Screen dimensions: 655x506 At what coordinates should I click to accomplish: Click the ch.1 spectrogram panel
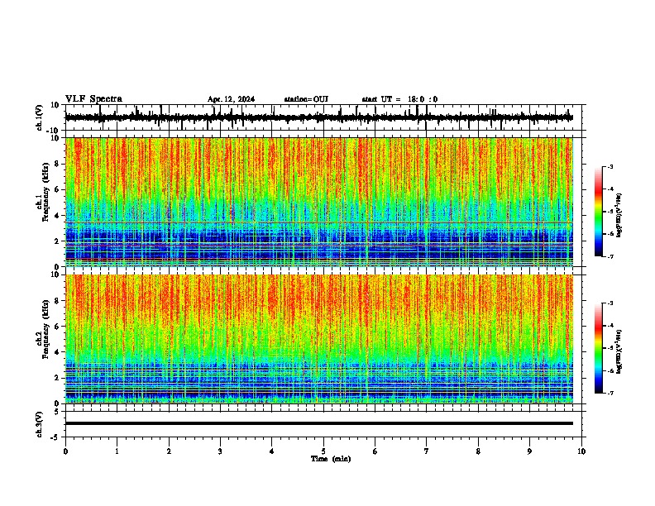coord(319,202)
